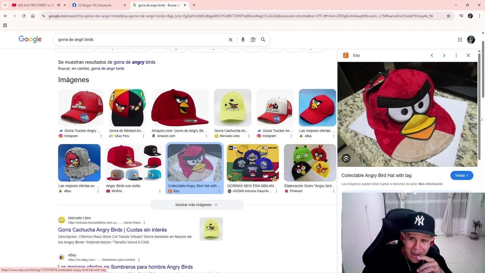Open the Mercado Libre result side thumbnail
The width and height of the screenshot is (485, 273).
tap(211, 229)
